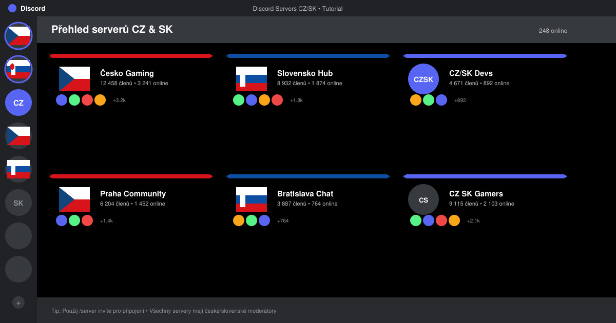Click the +764 more members count
This screenshot has width=616, height=323.
pos(283,221)
